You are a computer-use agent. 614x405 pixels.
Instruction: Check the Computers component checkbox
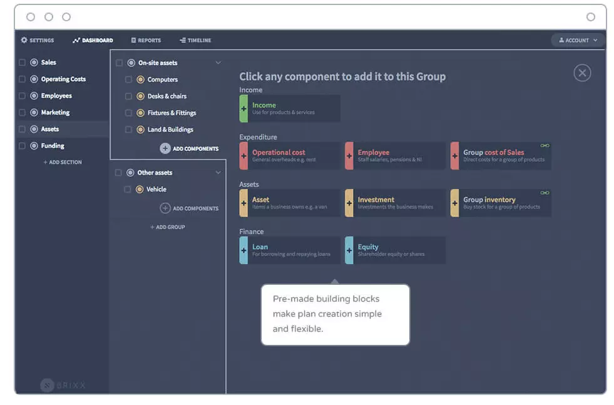pyautogui.click(x=128, y=79)
